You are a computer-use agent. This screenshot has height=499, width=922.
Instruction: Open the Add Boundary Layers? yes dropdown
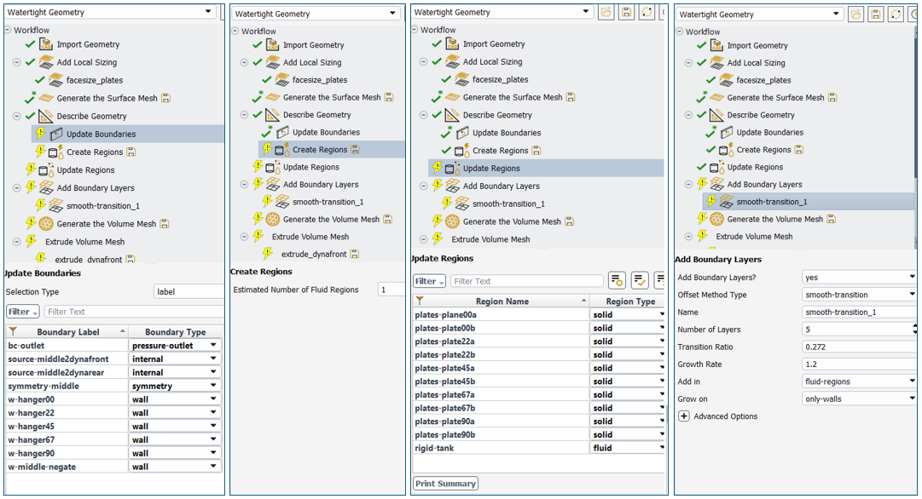click(x=912, y=277)
